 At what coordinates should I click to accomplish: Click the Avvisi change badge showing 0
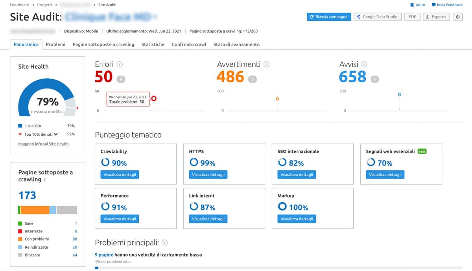coord(375,79)
